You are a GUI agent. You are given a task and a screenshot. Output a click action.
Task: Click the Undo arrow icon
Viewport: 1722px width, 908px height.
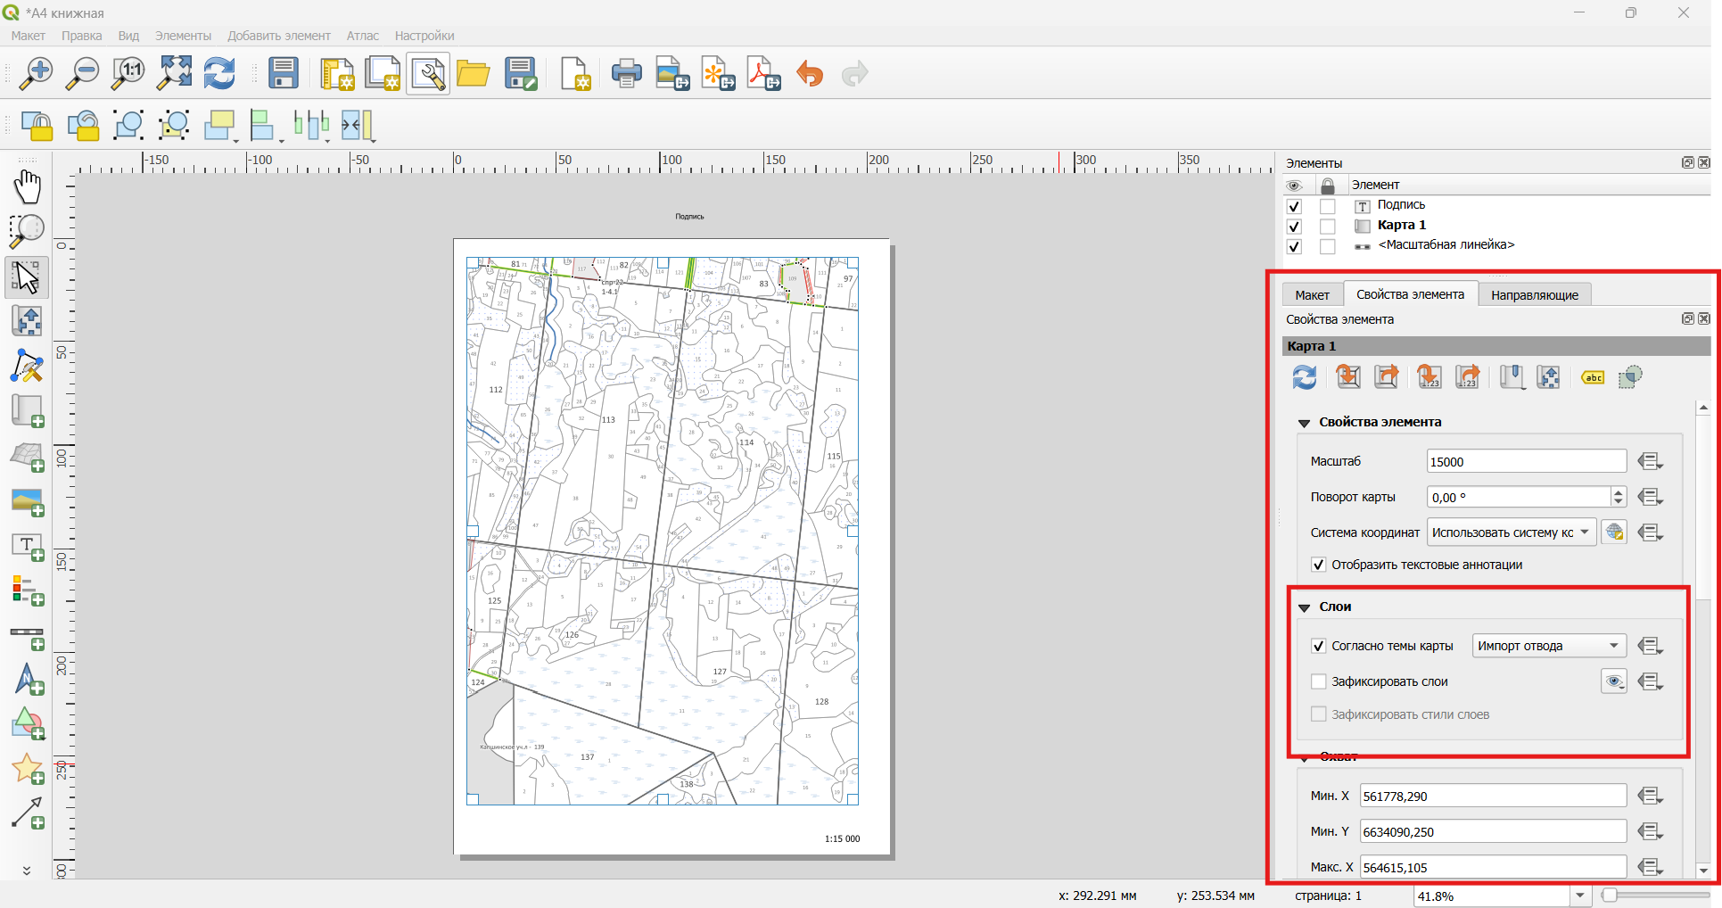pos(810,74)
